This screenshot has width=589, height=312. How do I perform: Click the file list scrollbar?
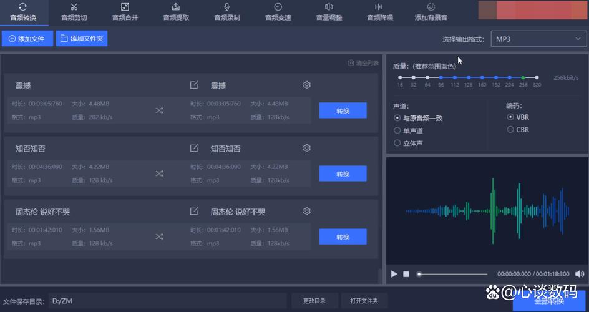pos(380,276)
